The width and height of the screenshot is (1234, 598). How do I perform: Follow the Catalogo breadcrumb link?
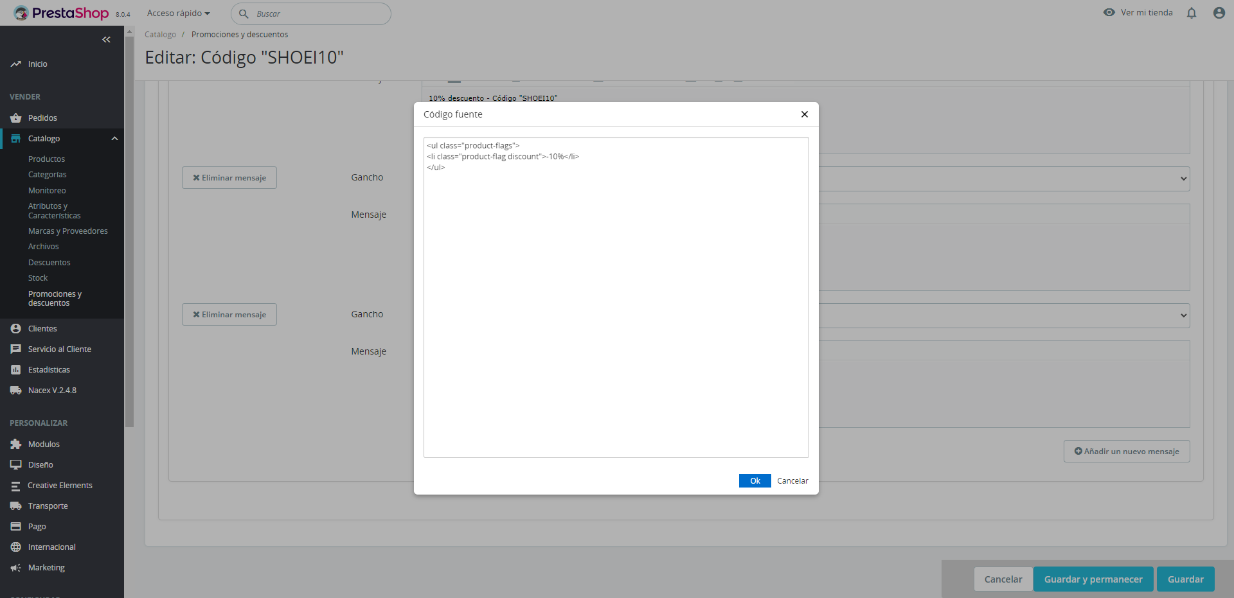(x=160, y=35)
